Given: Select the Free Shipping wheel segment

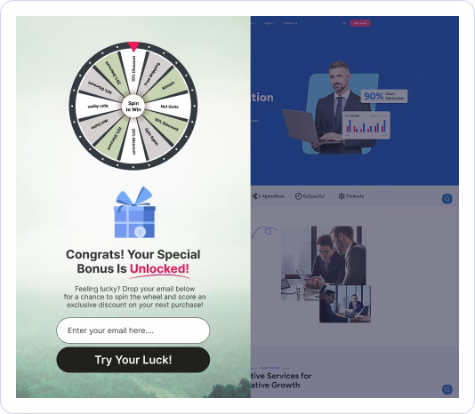Looking at the screenshot, I should pyautogui.click(x=151, y=74).
